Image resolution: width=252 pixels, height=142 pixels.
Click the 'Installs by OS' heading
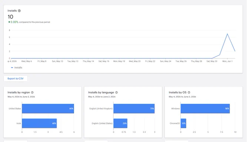click(178, 92)
